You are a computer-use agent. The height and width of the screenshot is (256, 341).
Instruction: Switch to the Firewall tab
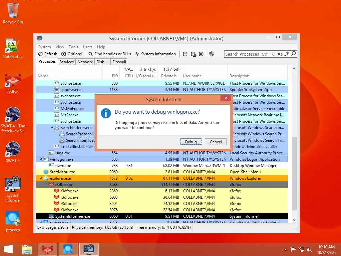pos(119,62)
